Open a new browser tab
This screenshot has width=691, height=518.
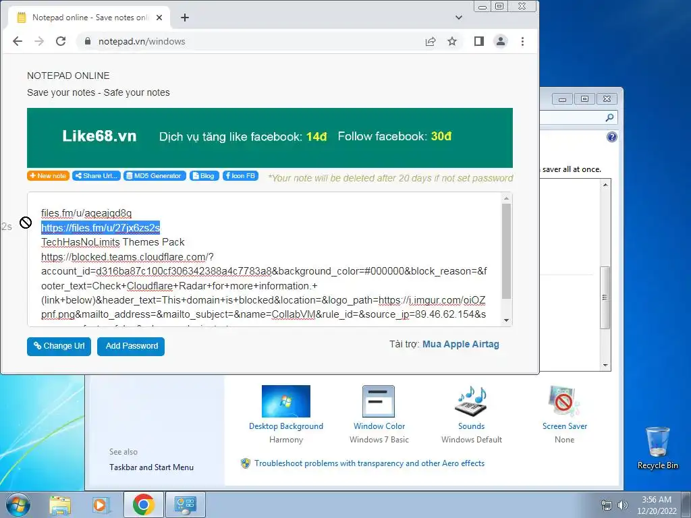[x=185, y=18]
